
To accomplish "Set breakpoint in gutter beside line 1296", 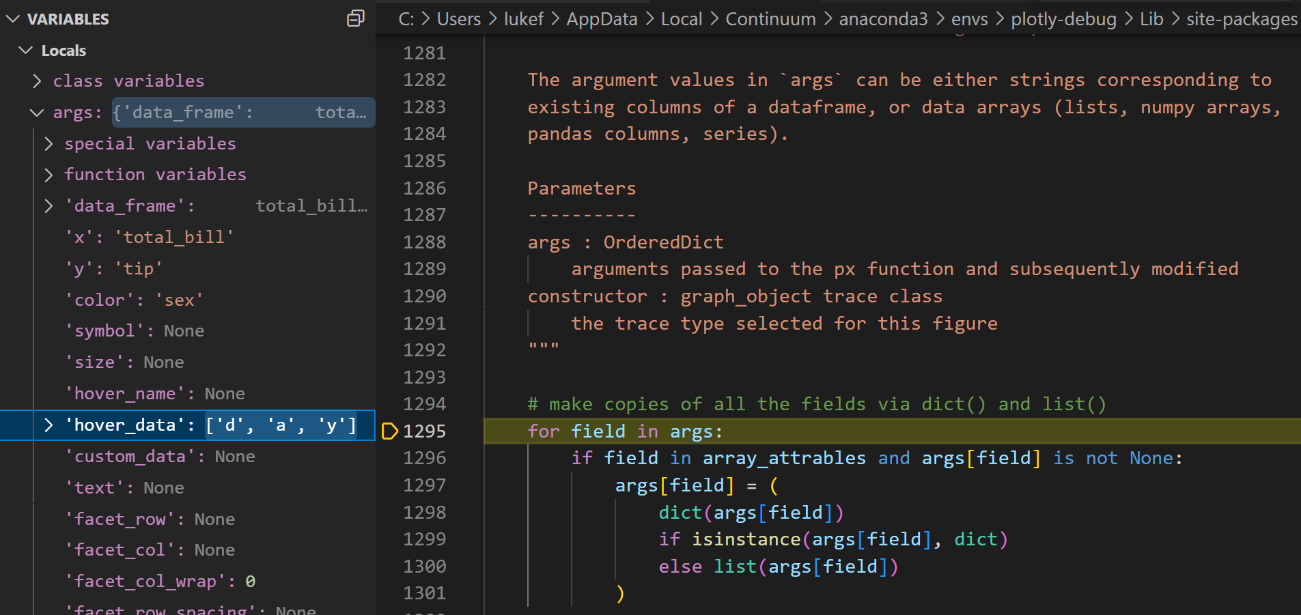I will [x=389, y=458].
